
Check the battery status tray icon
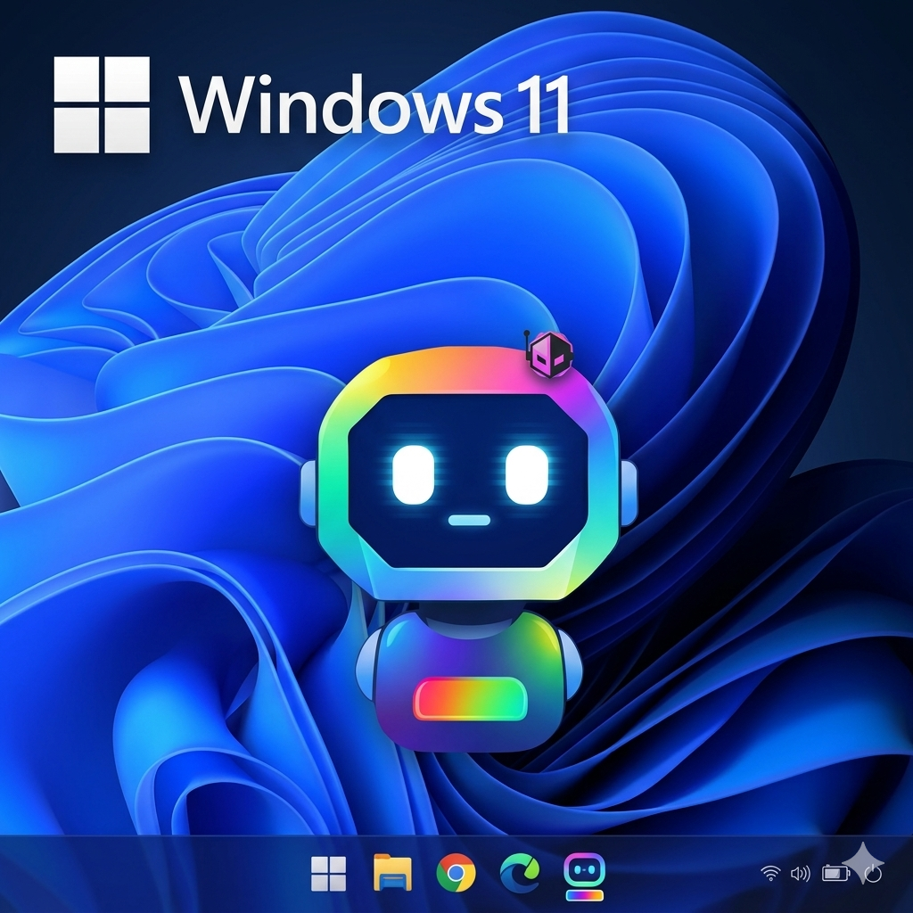(x=835, y=874)
